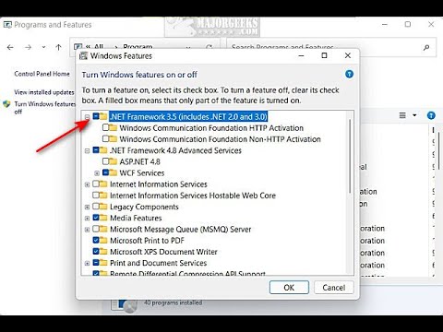Toggle the WCF Services checkbox

[x=105, y=172]
